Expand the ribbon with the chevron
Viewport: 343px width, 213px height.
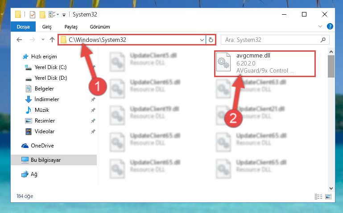(x=320, y=26)
